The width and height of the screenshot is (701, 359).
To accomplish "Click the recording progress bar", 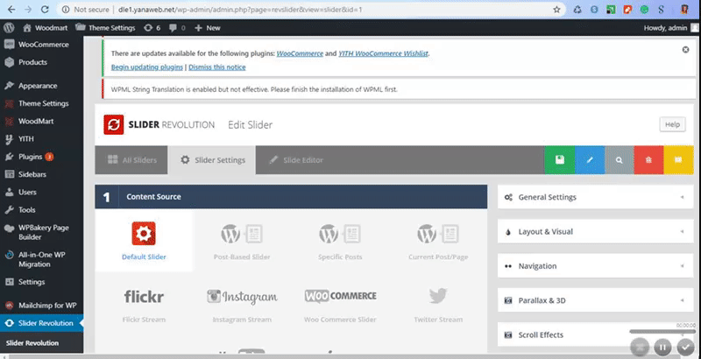I will pyautogui.click(x=662, y=331).
